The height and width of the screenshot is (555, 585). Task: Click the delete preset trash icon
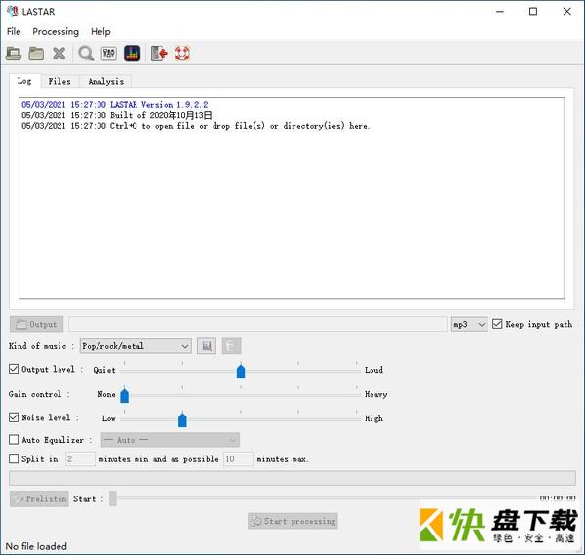[x=231, y=346]
